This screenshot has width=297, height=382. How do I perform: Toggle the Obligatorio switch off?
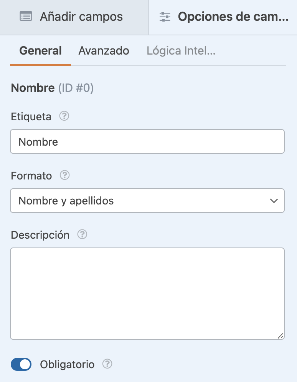pos(21,364)
